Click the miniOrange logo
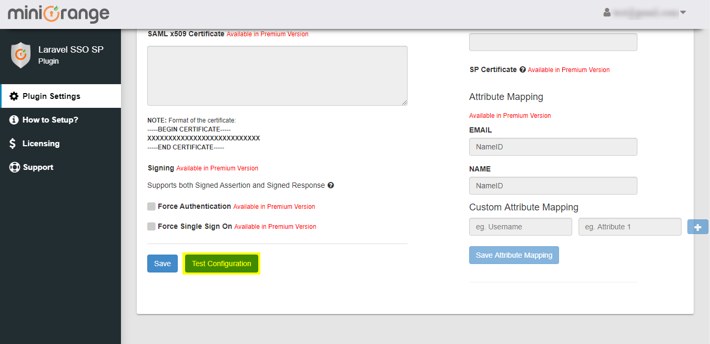Screen dimensions: 710x344 (58, 14)
